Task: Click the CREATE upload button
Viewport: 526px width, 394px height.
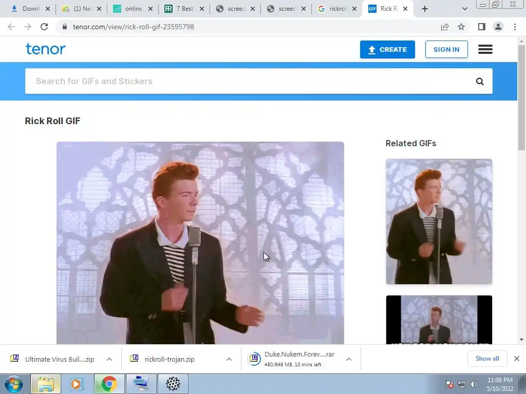Action: pyautogui.click(x=387, y=50)
